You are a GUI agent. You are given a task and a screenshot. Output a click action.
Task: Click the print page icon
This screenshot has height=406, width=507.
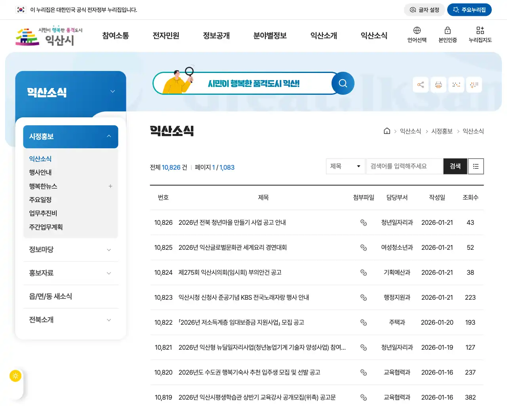[x=438, y=84]
